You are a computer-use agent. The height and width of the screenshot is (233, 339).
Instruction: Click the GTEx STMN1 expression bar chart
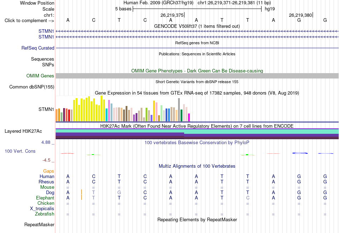coord(123,108)
